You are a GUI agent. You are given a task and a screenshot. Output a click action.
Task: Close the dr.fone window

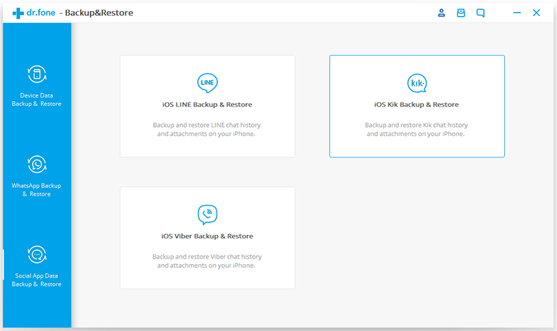(536, 13)
